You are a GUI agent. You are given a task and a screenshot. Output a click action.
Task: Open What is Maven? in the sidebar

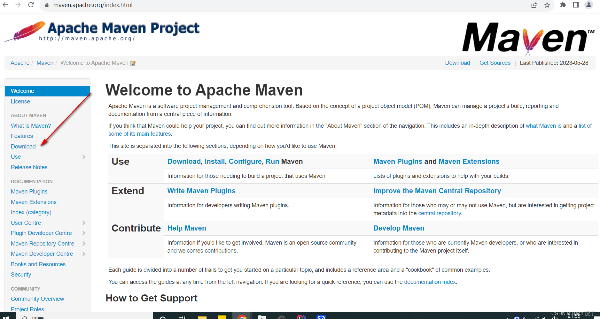point(31,126)
